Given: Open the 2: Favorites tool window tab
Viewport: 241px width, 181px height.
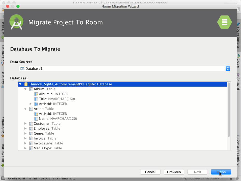Looking at the screenshot, I should [2, 127].
